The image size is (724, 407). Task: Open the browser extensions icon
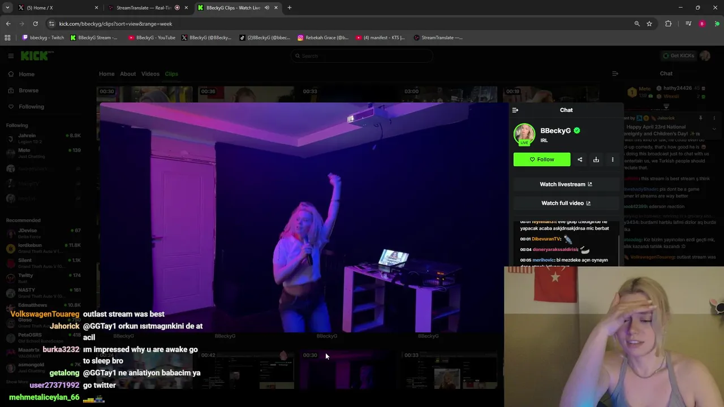pos(669,24)
